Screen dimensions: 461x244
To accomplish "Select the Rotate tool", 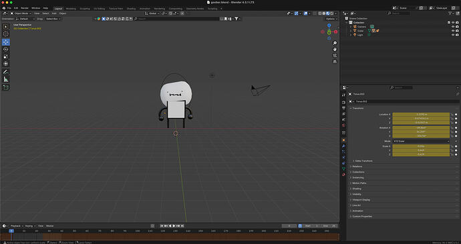I will pyautogui.click(x=5, y=49).
